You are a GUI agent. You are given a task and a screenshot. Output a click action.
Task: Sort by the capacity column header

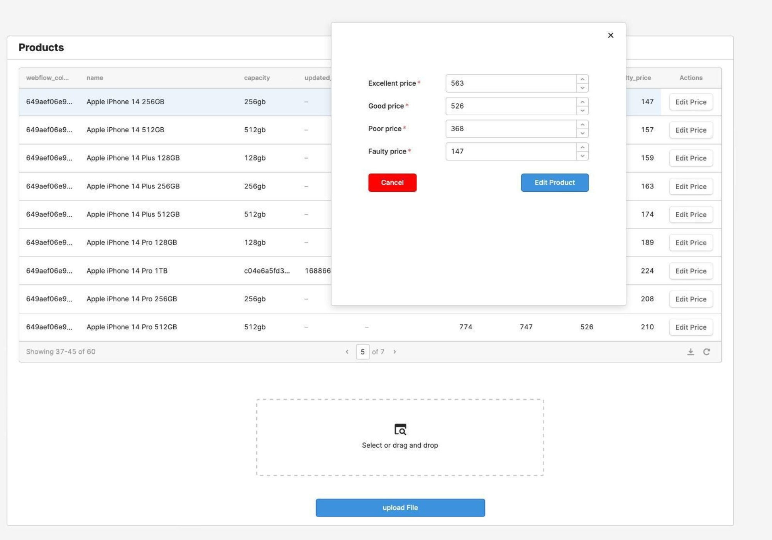(257, 78)
